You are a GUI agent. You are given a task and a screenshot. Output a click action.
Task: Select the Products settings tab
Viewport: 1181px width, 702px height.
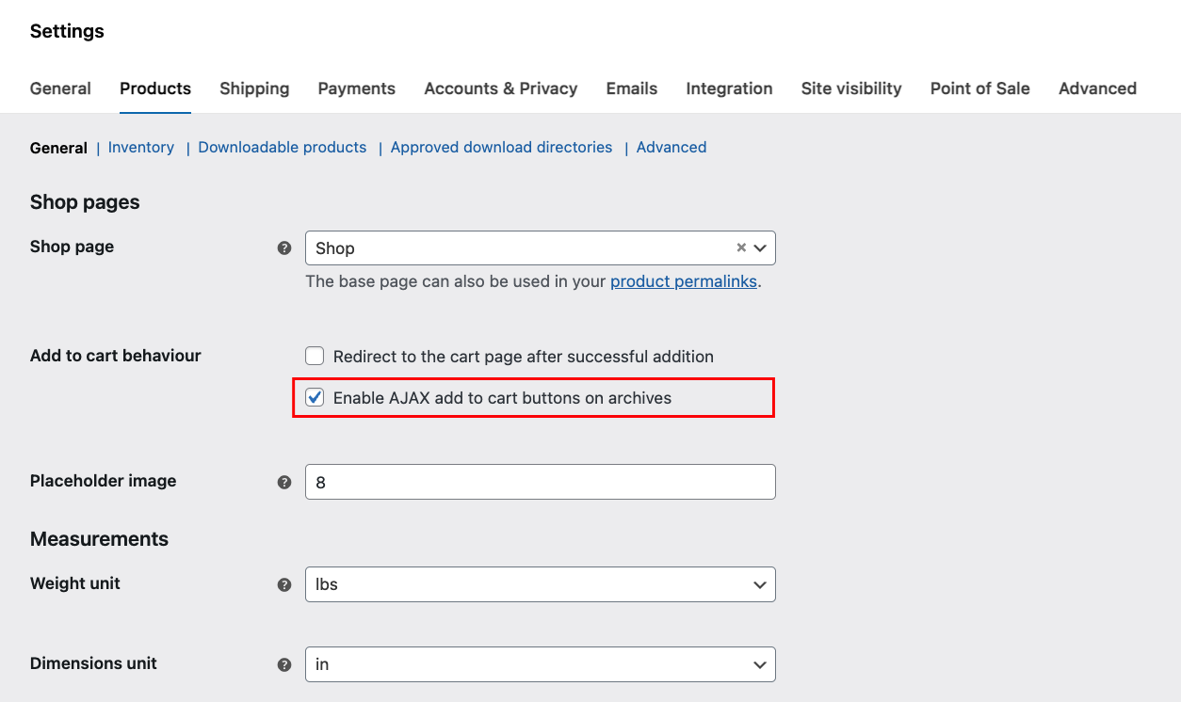tap(155, 88)
